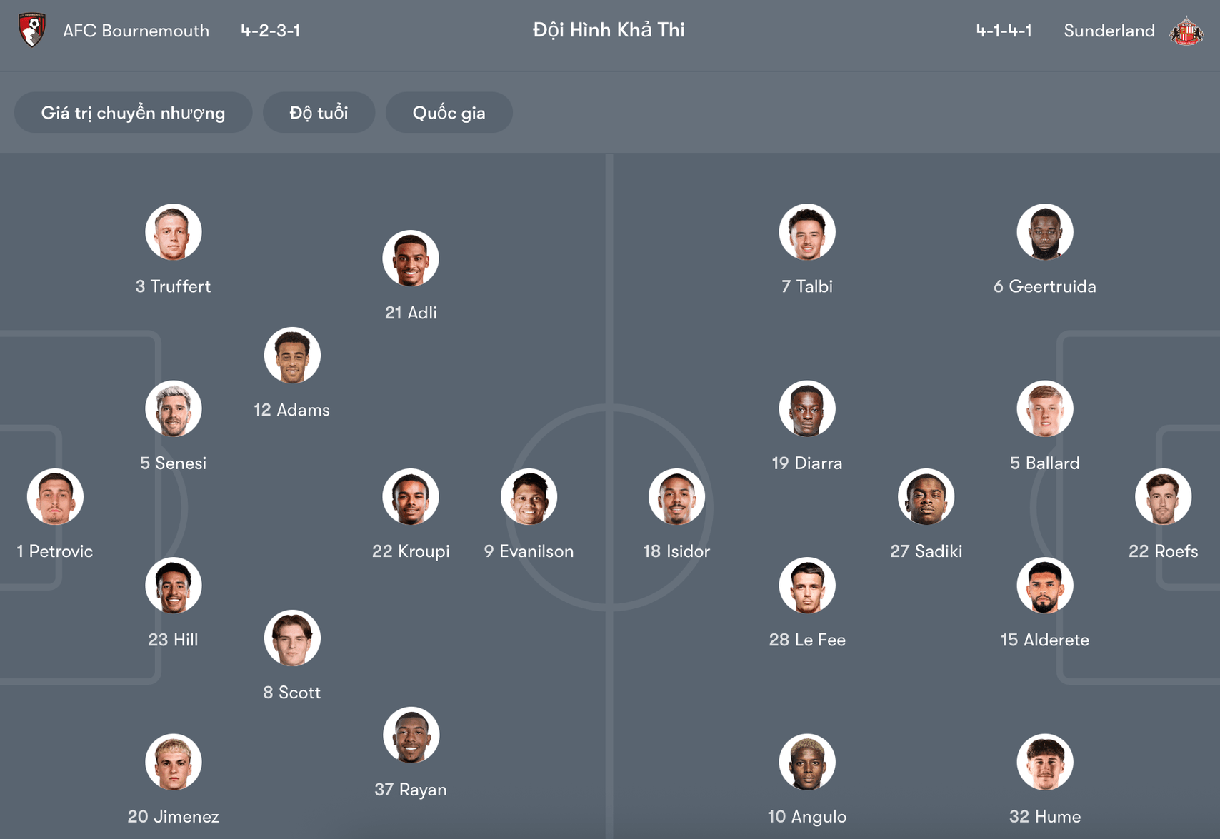The height and width of the screenshot is (839, 1220).
Task: Toggle the Giá trị chuyển nhượng filter
Action: click(x=133, y=112)
